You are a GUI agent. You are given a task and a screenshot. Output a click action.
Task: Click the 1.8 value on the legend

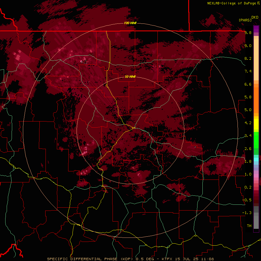pos(248,162)
